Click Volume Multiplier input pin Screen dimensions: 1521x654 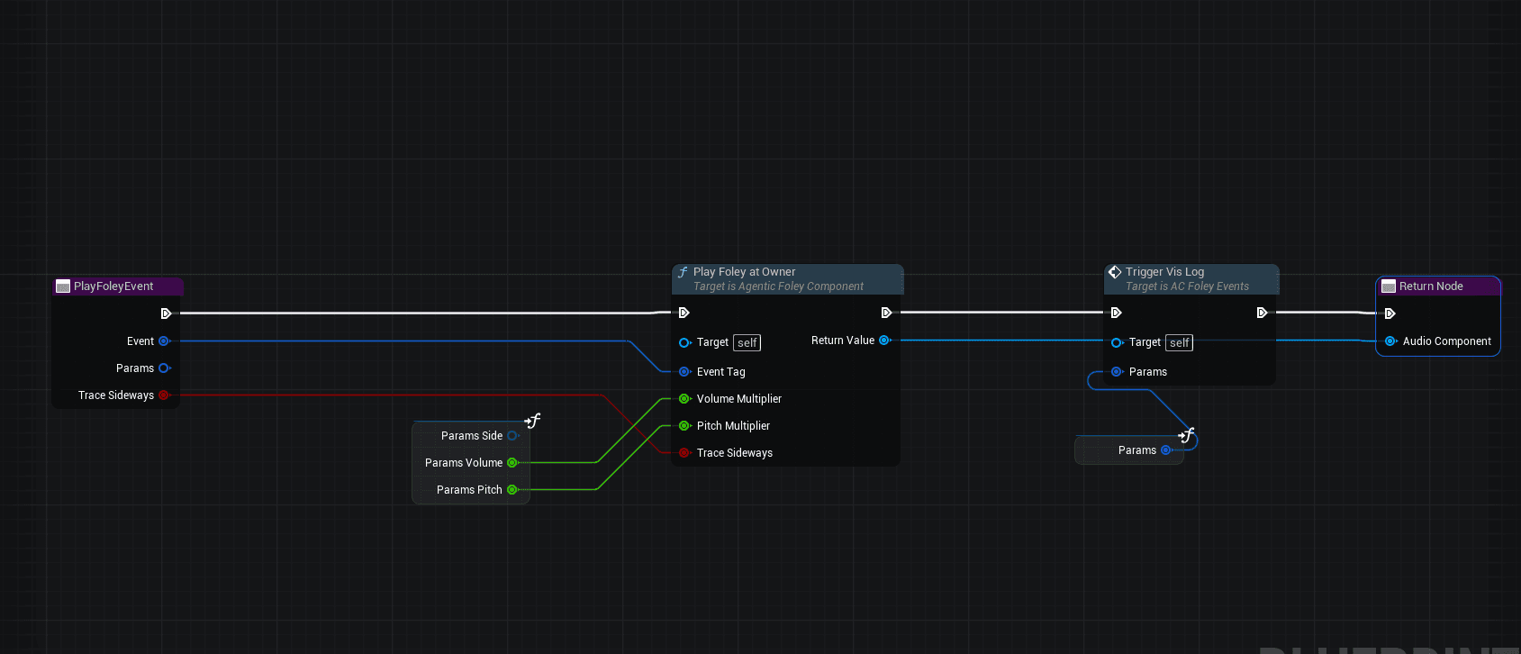684,399
